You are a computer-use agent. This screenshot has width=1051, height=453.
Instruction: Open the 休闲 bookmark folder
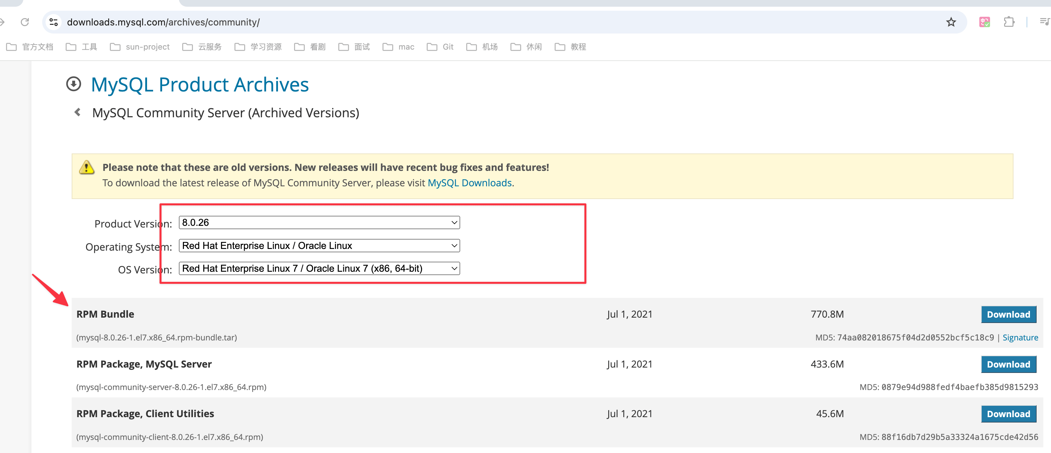click(x=526, y=47)
